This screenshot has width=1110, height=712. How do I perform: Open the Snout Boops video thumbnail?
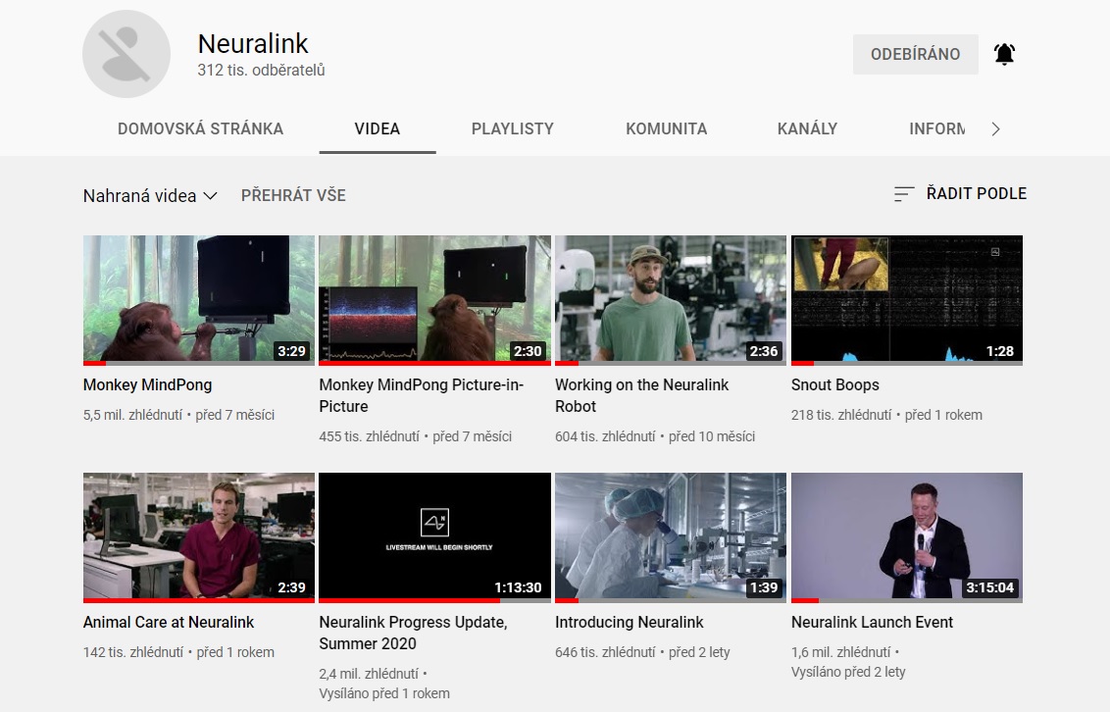coord(907,300)
